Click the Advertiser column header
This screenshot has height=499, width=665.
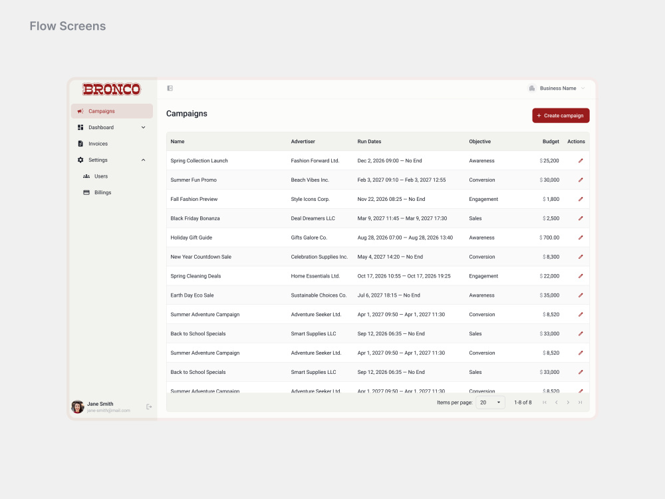[x=303, y=142]
